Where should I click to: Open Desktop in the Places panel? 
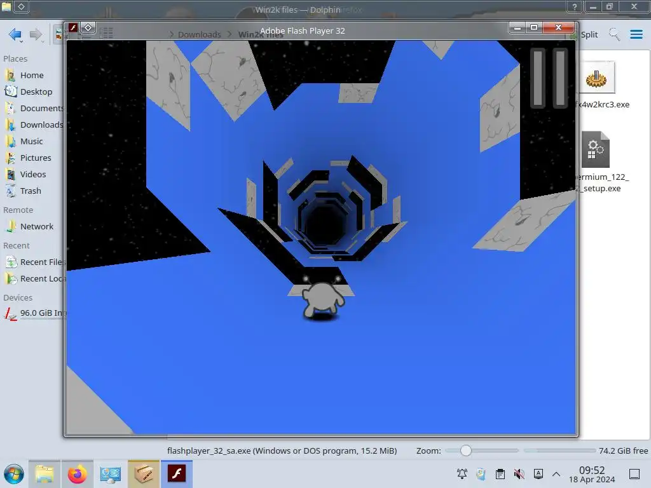click(32, 91)
